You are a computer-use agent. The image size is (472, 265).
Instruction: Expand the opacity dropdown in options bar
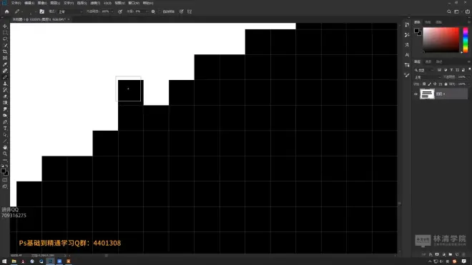pyautogui.click(x=112, y=11)
